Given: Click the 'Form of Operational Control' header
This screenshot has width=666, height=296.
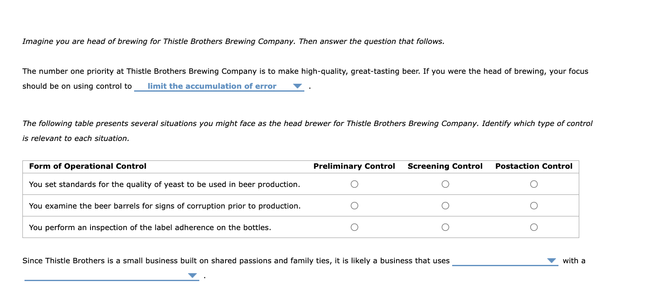Looking at the screenshot, I should click(88, 166).
